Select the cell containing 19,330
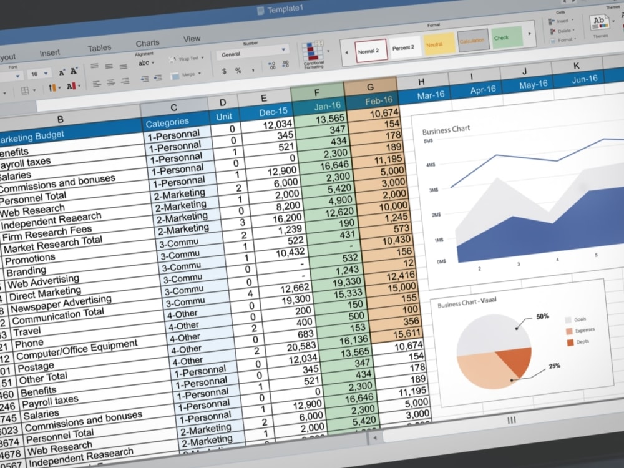624x468 pixels. tap(337, 283)
